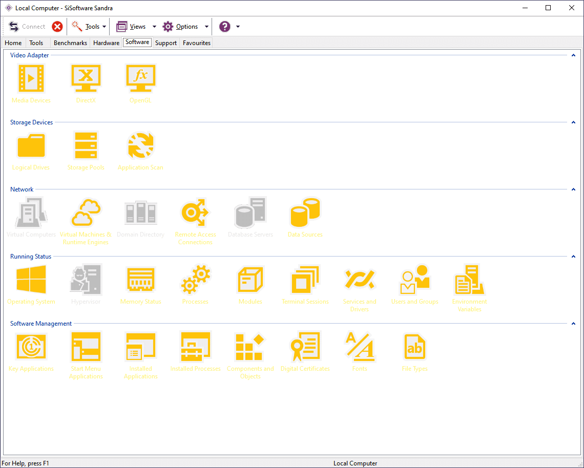Click the Local Computer status bar text
The height and width of the screenshot is (468, 584).
tap(355, 463)
